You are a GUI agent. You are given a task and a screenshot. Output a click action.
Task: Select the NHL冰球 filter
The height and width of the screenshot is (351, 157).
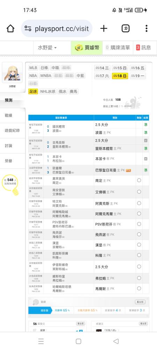coord(47,91)
